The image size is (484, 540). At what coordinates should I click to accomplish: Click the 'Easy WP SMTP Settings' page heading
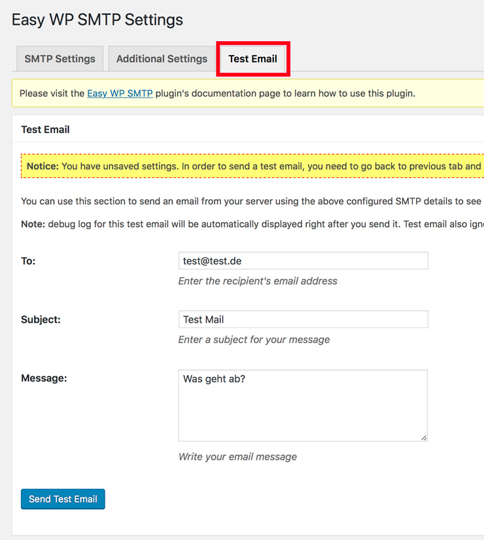pos(97,20)
